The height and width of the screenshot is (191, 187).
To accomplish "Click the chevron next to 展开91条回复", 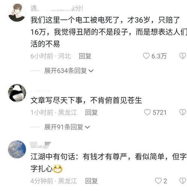I will tap(87, 127).
